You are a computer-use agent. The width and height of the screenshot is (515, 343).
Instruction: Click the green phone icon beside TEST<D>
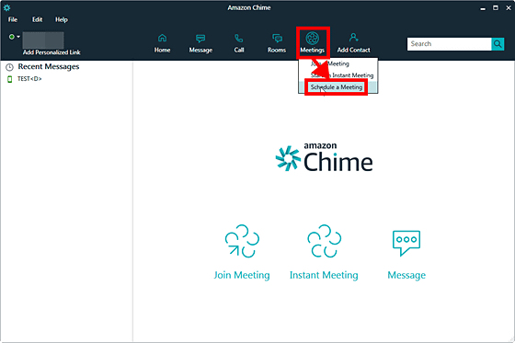pyautogui.click(x=9, y=79)
